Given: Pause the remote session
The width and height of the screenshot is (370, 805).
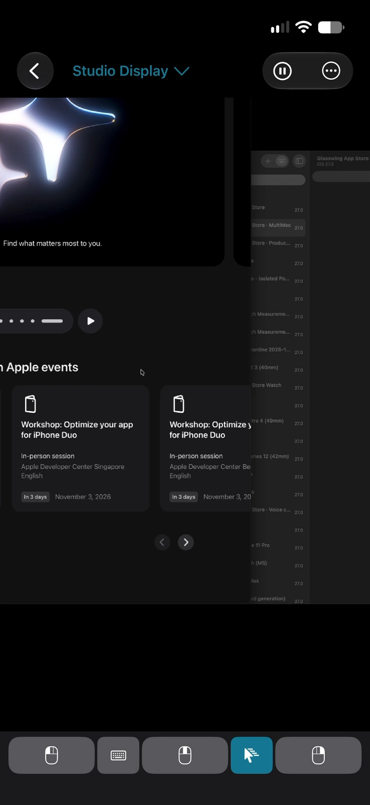Looking at the screenshot, I should click(282, 71).
